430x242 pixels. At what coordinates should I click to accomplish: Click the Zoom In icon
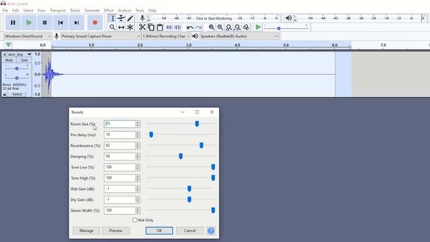coord(212,27)
